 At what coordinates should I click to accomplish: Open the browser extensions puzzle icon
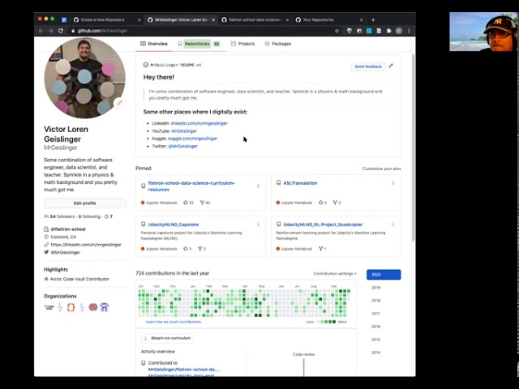coord(389,31)
